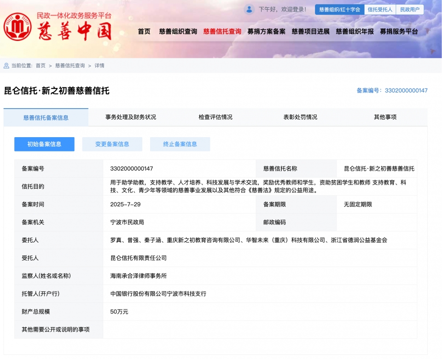Switch to 表彰处罚情况 tab
Image resolution: width=442 pixels, height=359 pixels.
click(300, 117)
